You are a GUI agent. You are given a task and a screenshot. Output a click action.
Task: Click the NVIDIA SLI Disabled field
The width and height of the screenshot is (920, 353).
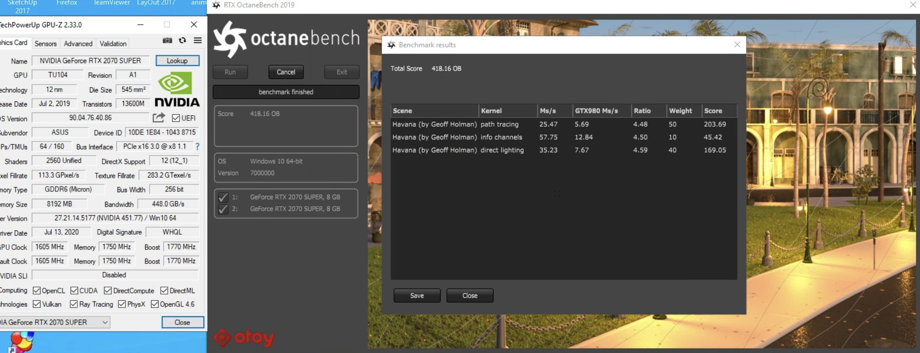115,275
